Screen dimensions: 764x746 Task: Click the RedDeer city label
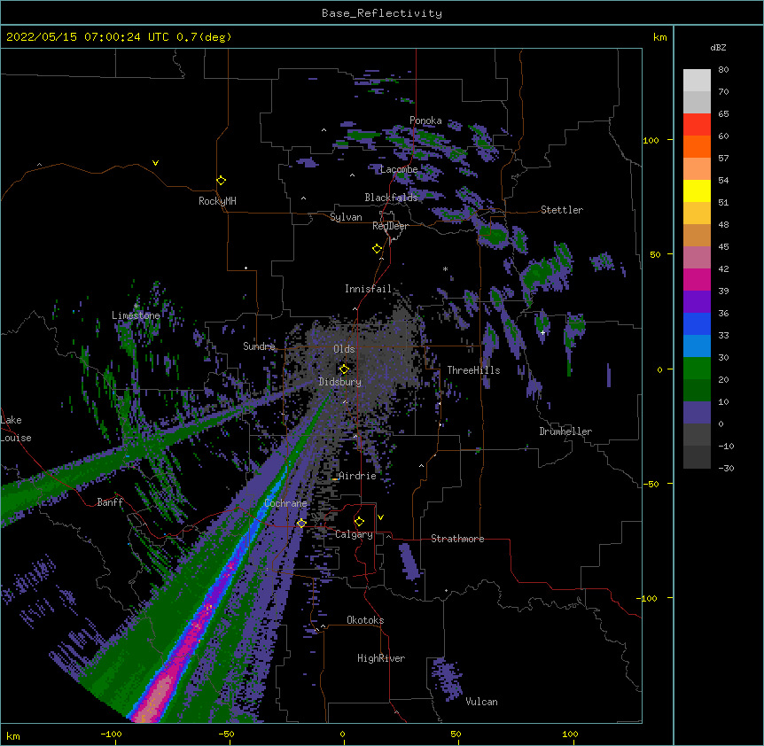coord(390,226)
